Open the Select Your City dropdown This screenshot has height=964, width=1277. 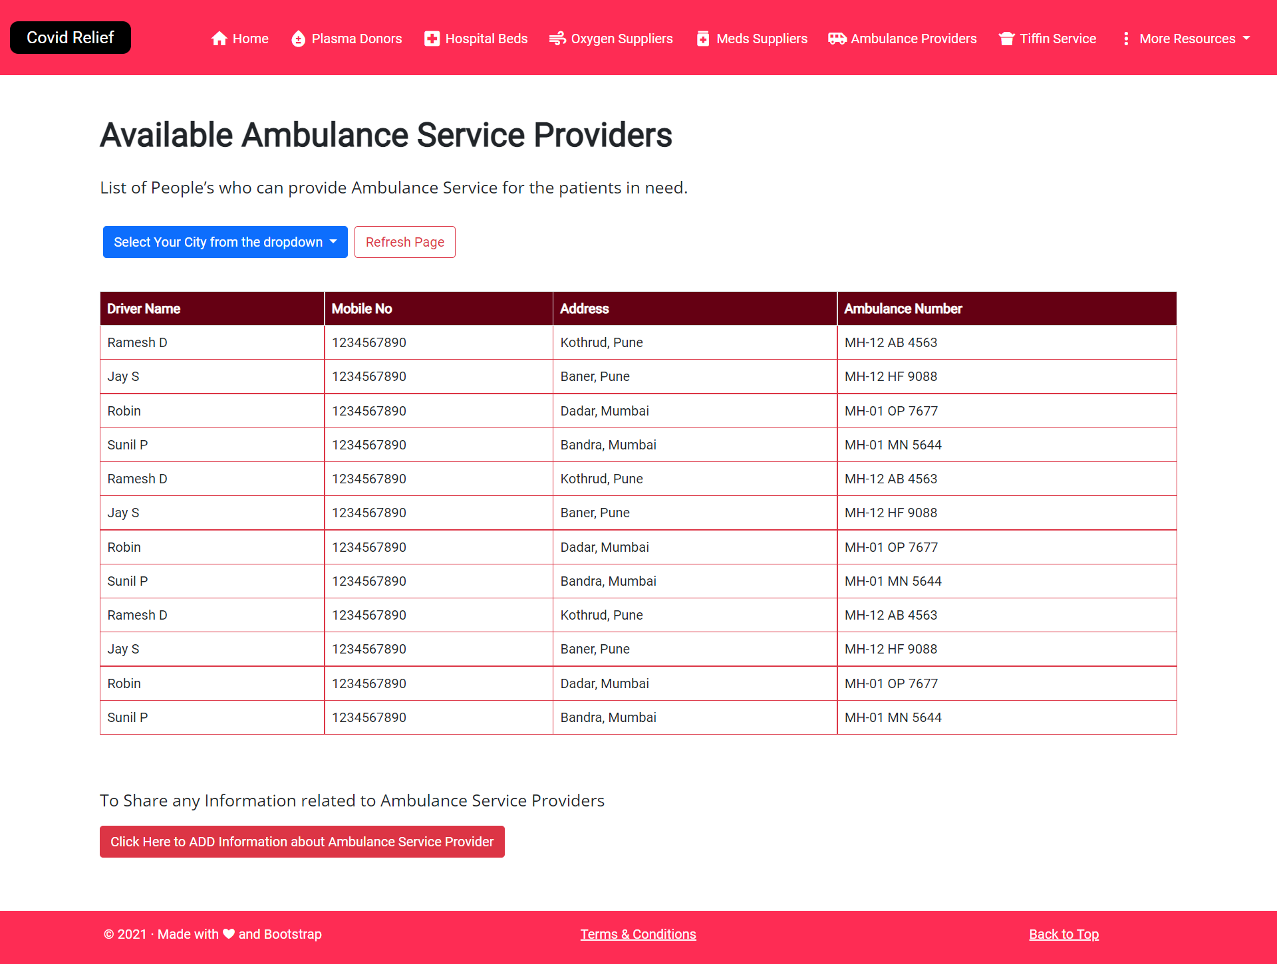tap(225, 242)
